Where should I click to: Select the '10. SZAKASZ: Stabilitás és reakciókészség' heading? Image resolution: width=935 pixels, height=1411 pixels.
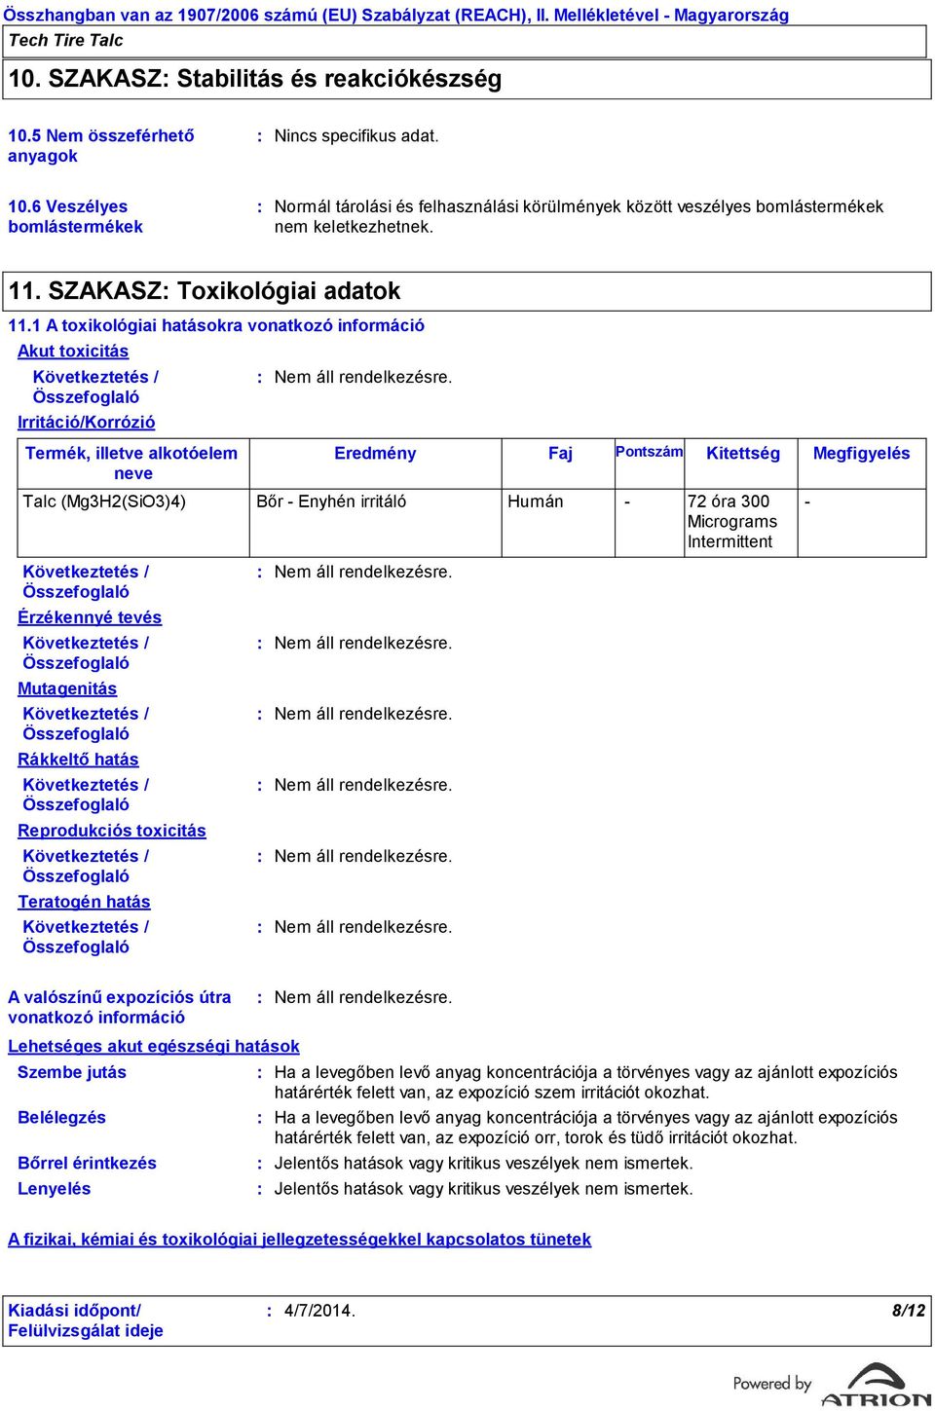(x=255, y=79)
